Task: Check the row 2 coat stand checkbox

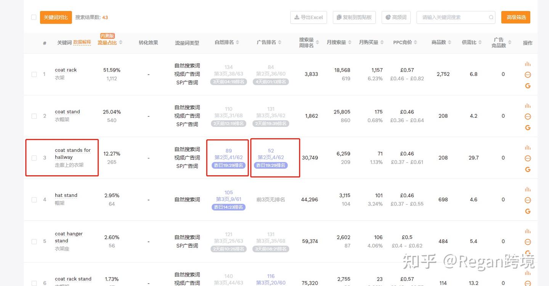Action: 34,116
